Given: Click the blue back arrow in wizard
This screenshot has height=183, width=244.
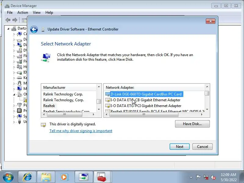Looking at the screenshot, I should coord(34,29).
